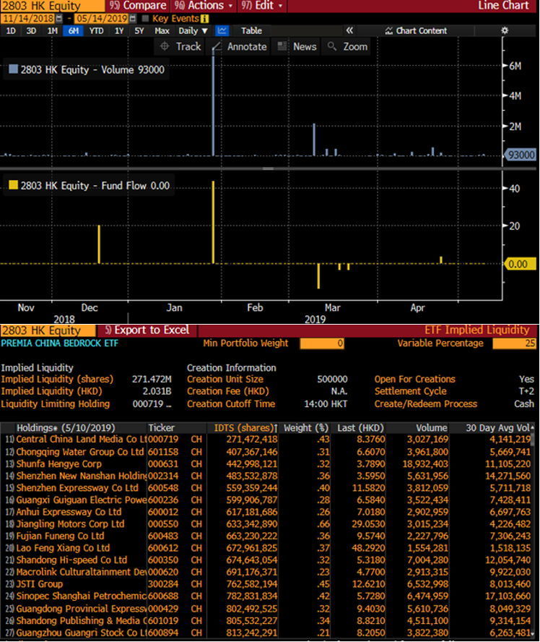The image size is (540, 642).
Task: Sort by Last (HKD) column header
Action: [x=360, y=428]
